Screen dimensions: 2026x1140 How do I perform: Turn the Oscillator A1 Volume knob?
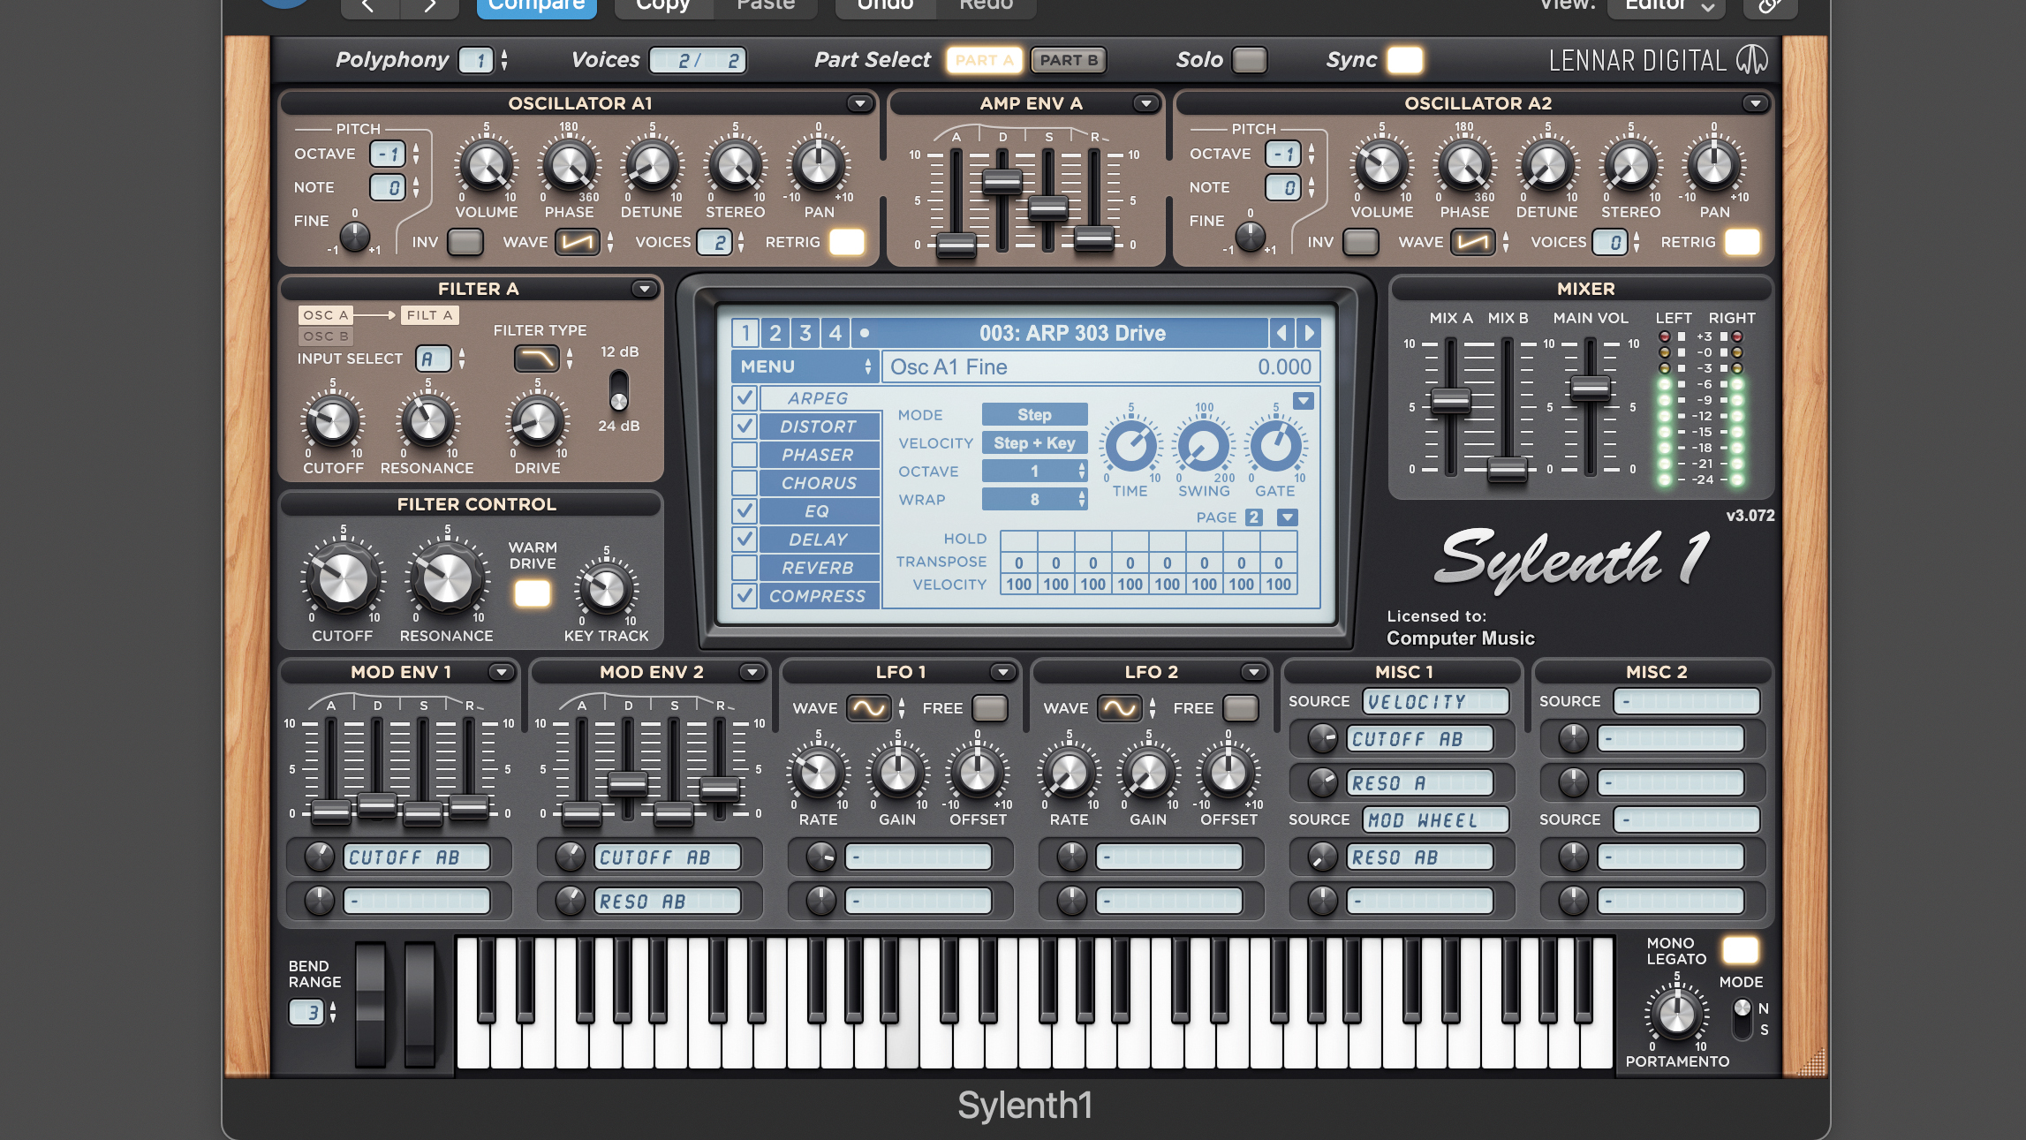pos(486,166)
